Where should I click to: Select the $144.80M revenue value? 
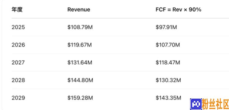[x=80, y=80]
